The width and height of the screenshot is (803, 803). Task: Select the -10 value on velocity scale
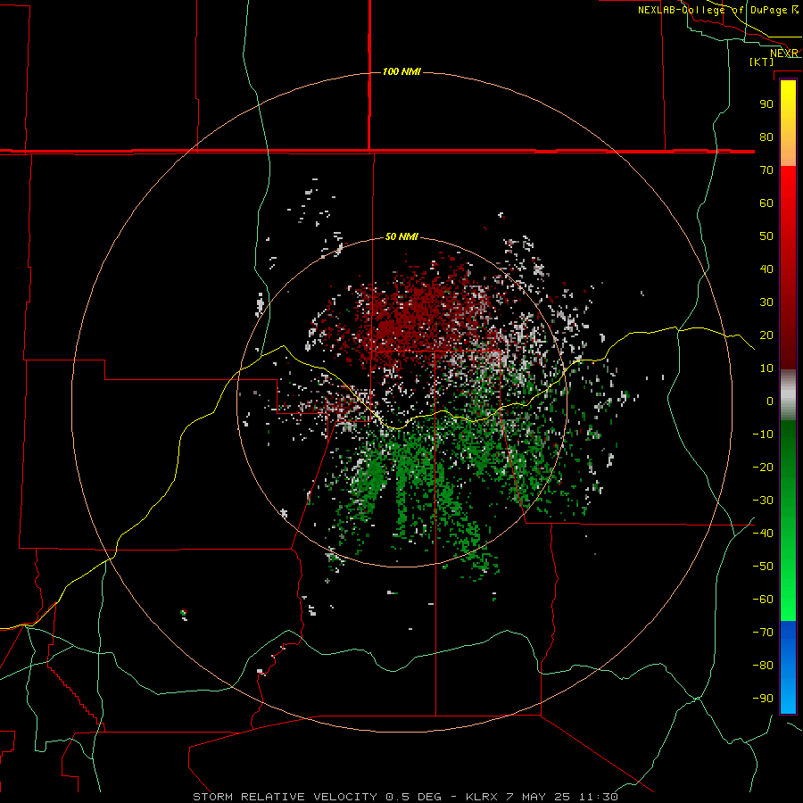tap(763, 435)
